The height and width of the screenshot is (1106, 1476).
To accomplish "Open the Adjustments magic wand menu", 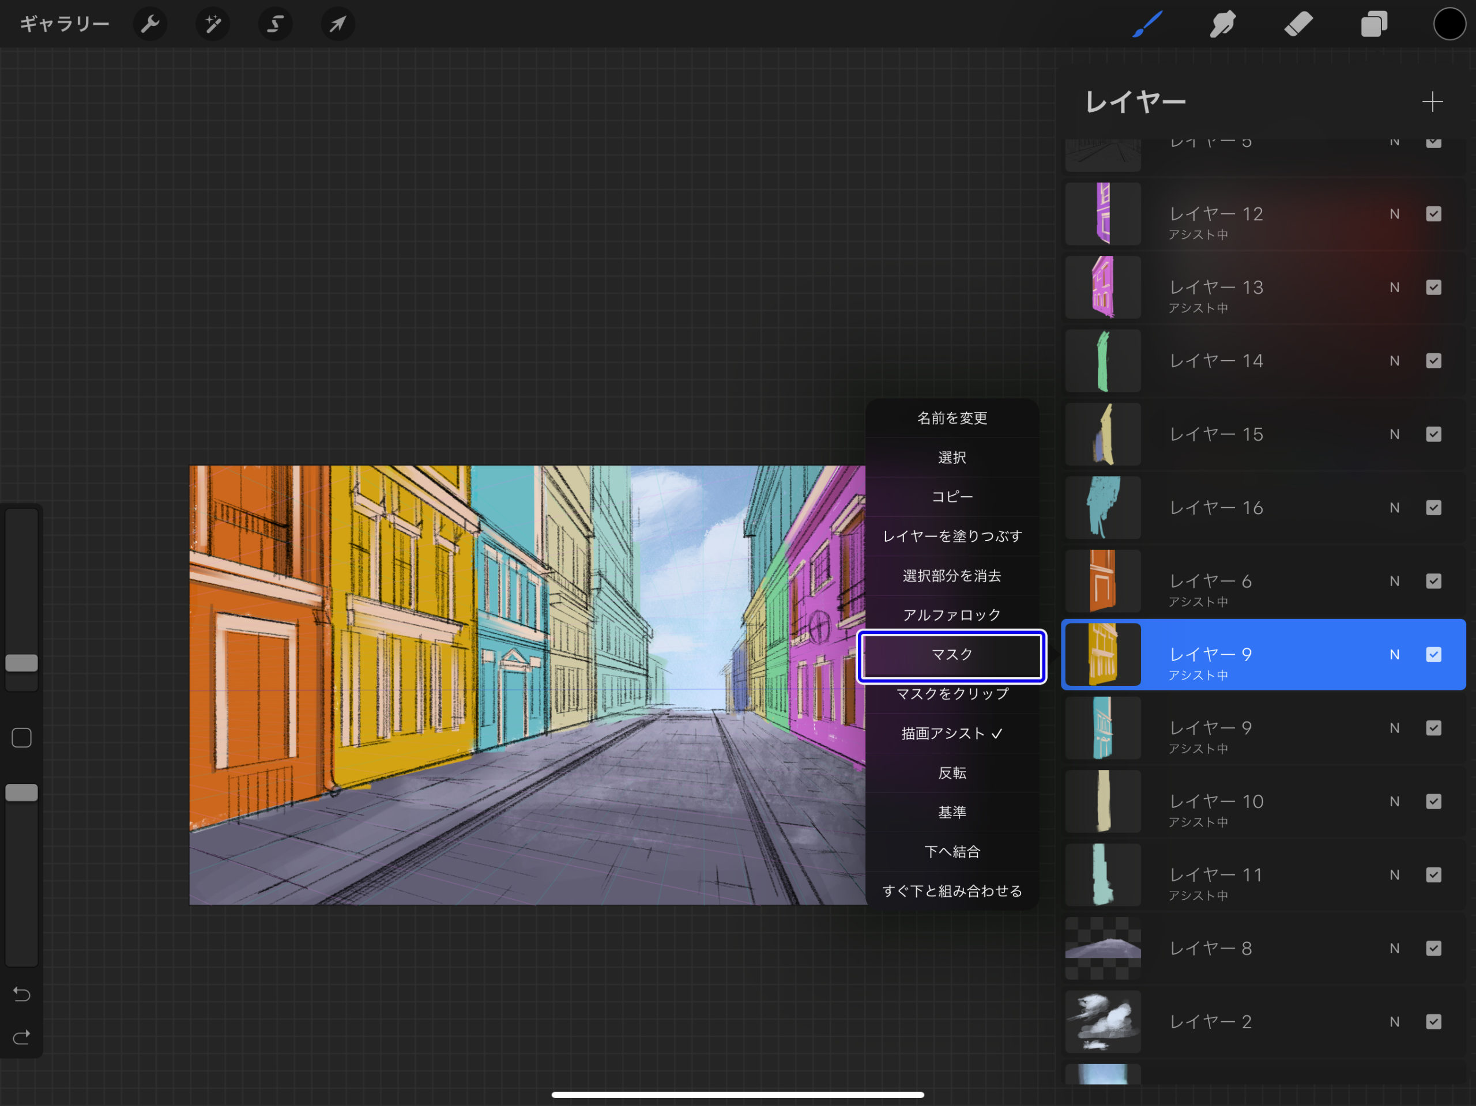I will tap(212, 24).
